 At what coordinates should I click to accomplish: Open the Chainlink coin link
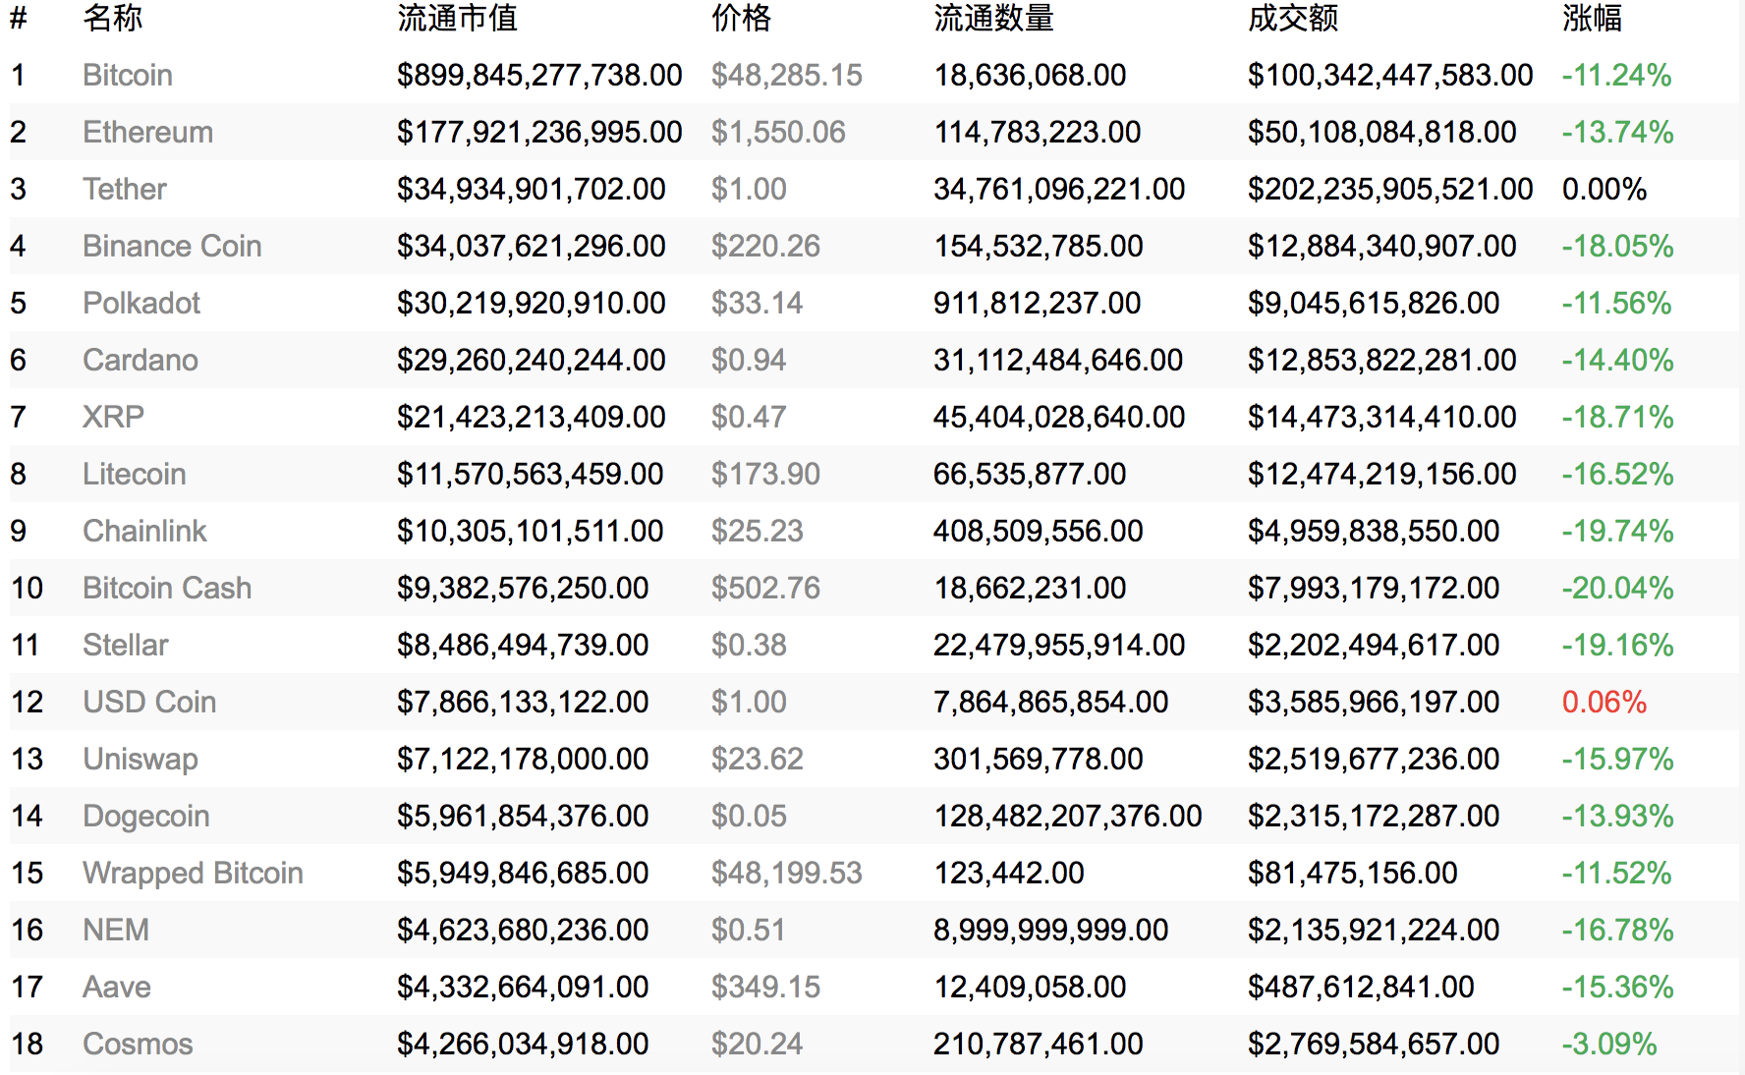point(144,532)
